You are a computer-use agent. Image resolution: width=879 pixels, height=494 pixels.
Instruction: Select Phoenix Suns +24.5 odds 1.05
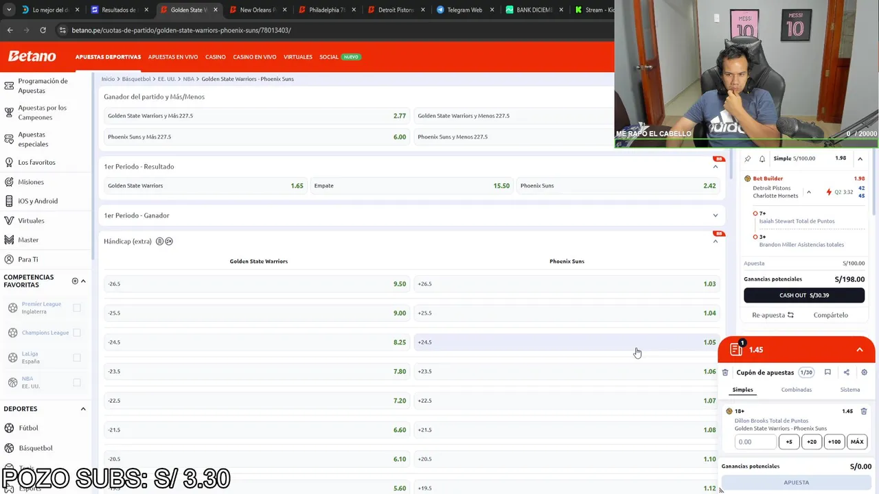tap(567, 342)
